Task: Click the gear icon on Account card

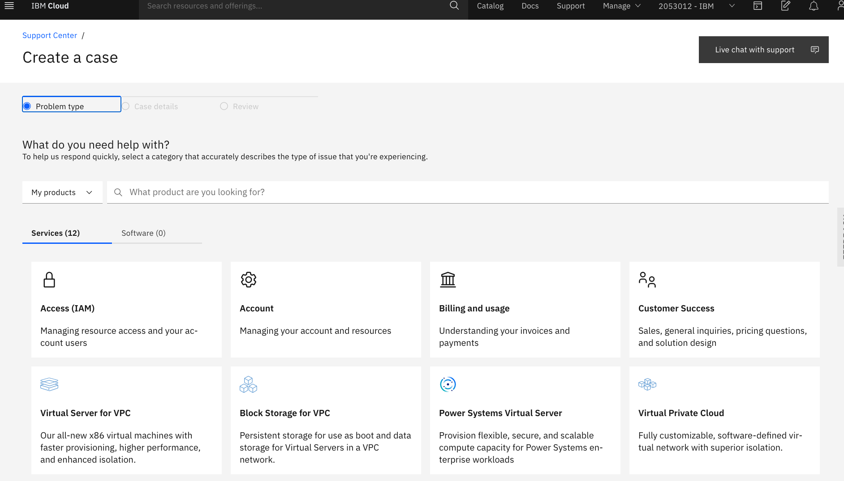Action: pos(249,280)
